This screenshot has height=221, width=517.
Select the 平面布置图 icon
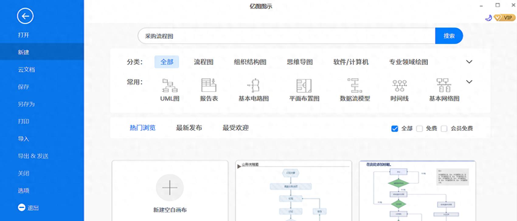304,86
